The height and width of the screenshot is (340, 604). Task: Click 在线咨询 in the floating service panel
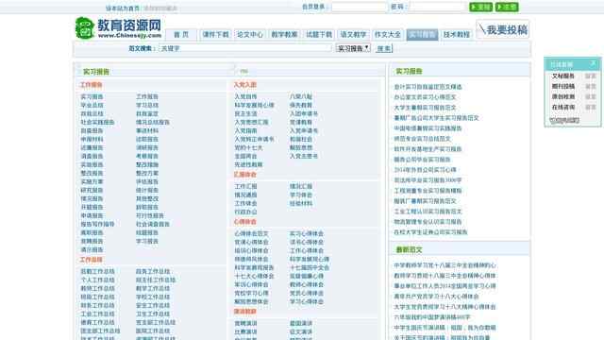click(x=562, y=107)
